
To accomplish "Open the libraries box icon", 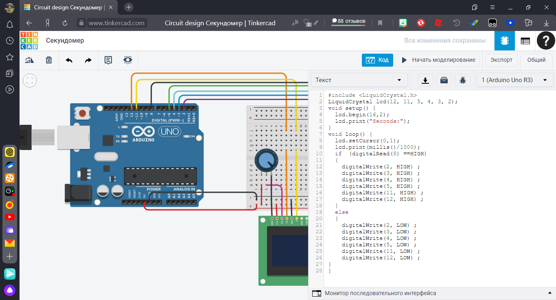I will pyautogui.click(x=444, y=80).
